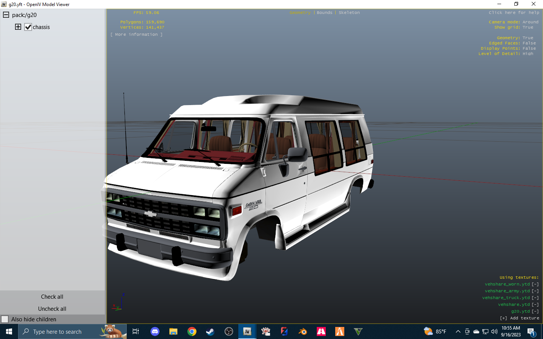Expand the chassis tree node
The width and height of the screenshot is (543, 339).
[x=18, y=27]
